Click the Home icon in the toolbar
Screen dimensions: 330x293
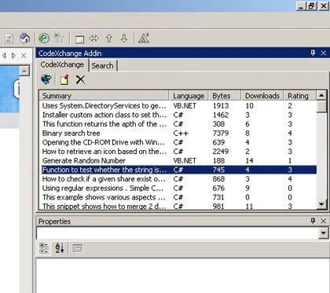pyautogui.click(x=25, y=38)
